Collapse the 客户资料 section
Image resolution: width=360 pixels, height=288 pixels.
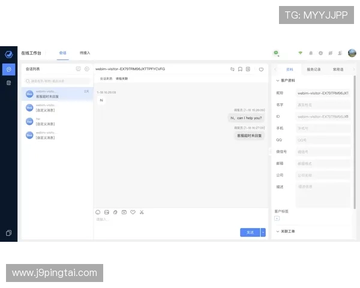click(x=277, y=80)
